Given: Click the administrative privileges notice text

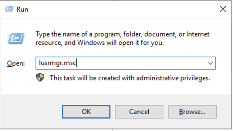Looking at the screenshot, I should pos(130,78).
